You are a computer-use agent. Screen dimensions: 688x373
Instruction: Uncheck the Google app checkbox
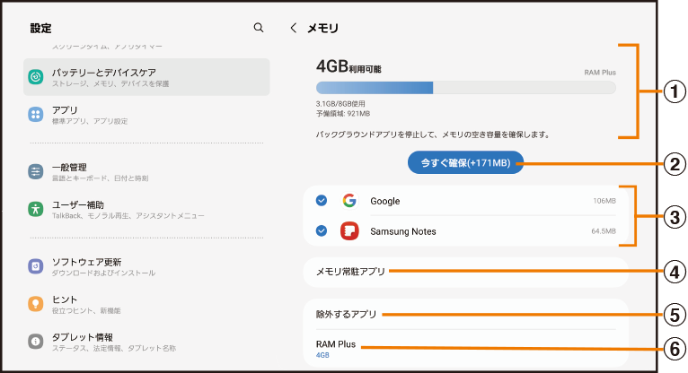[322, 201]
